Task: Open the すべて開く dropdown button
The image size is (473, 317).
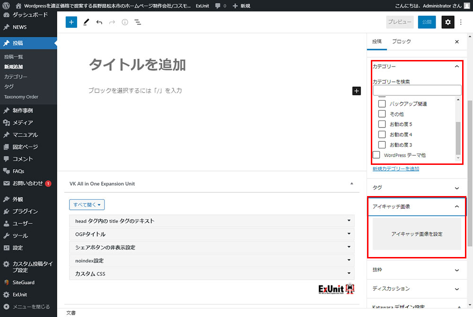Action: point(87,205)
